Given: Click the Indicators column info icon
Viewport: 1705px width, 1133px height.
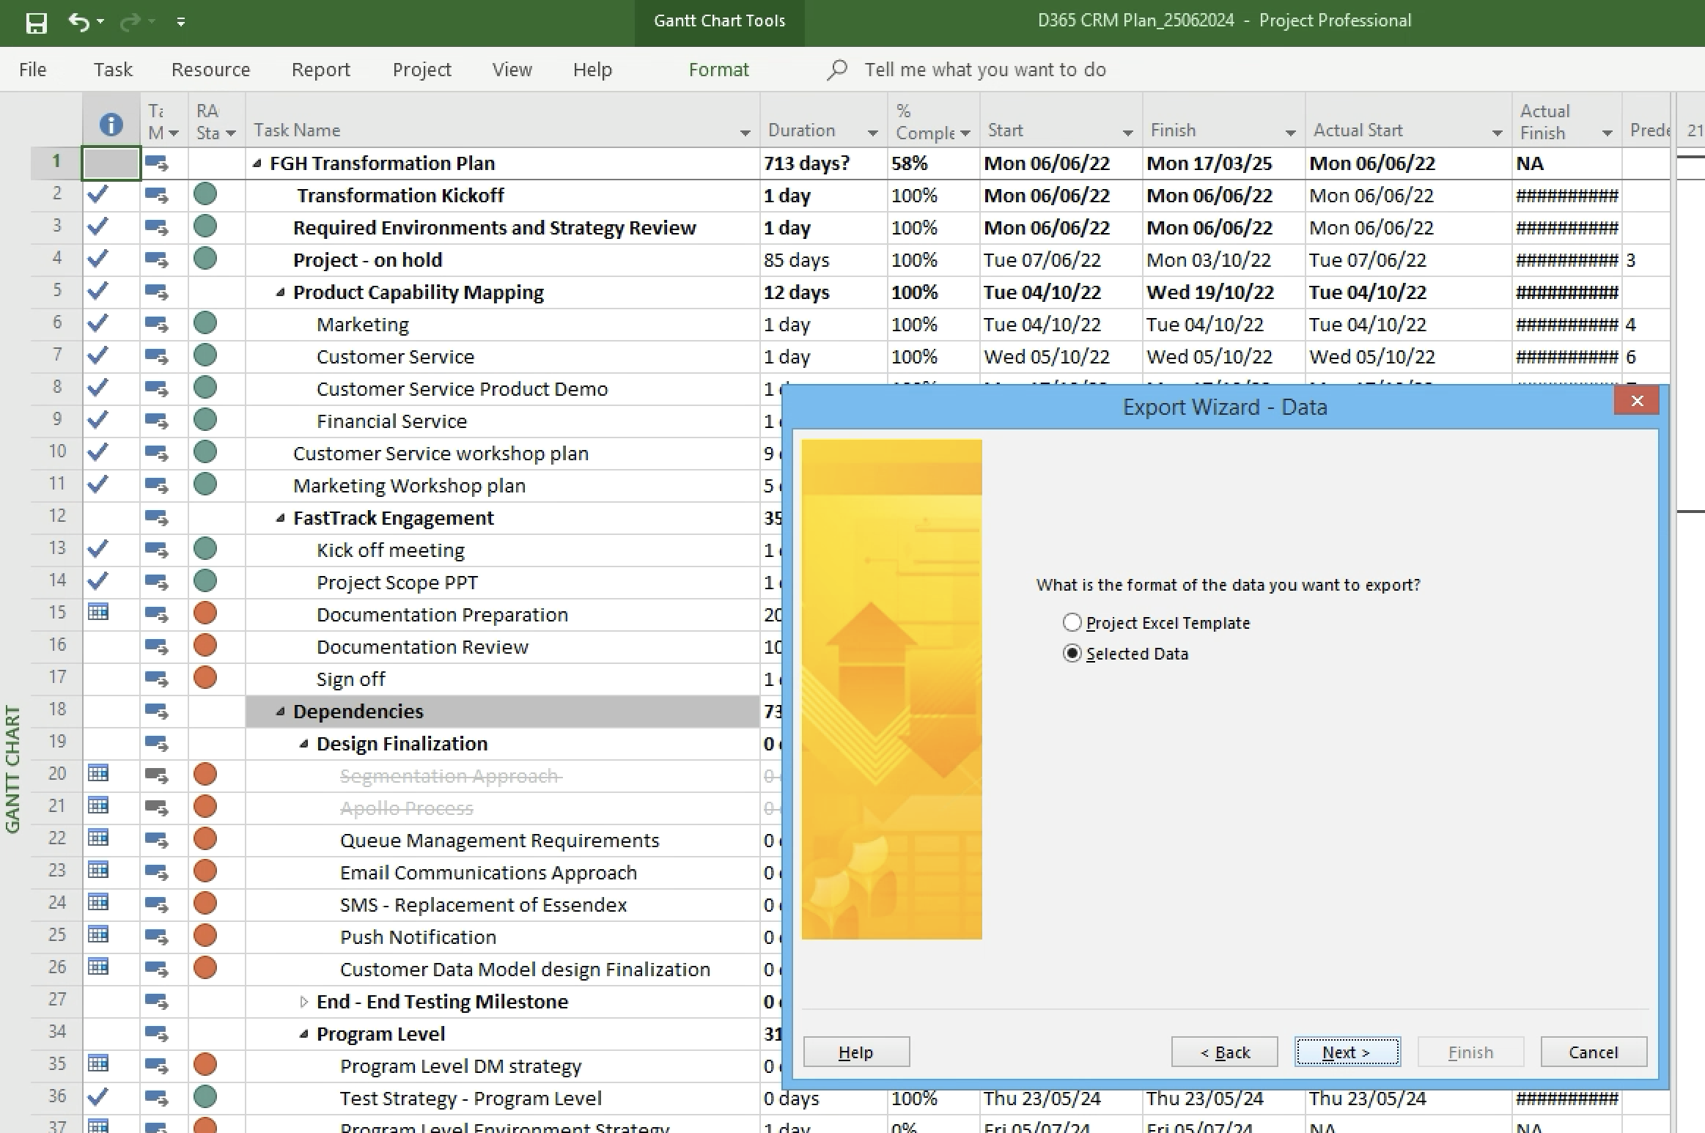Looking at the screenshot, I should point(111,124).
